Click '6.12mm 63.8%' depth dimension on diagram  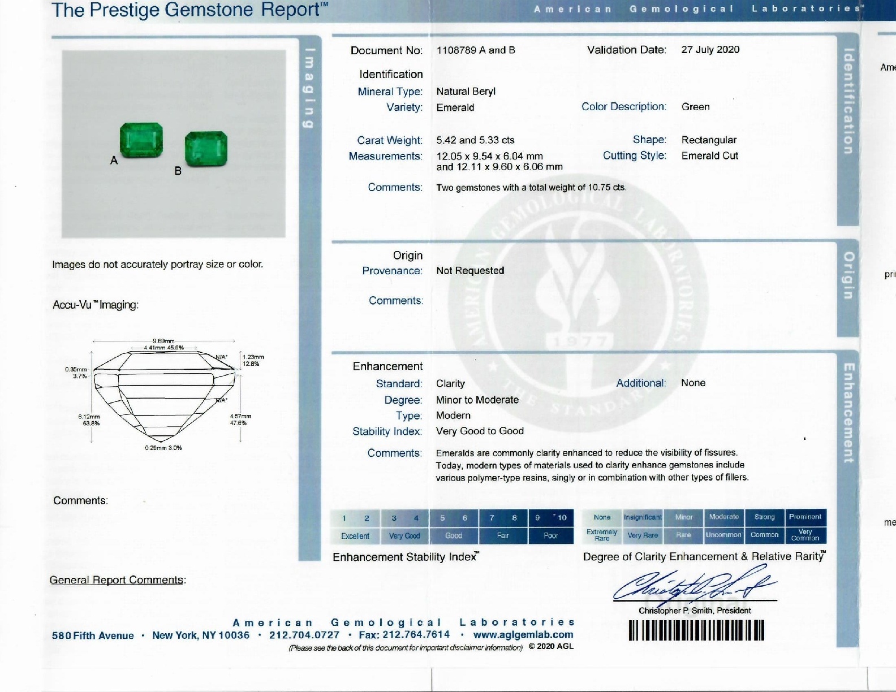(89, 420)
